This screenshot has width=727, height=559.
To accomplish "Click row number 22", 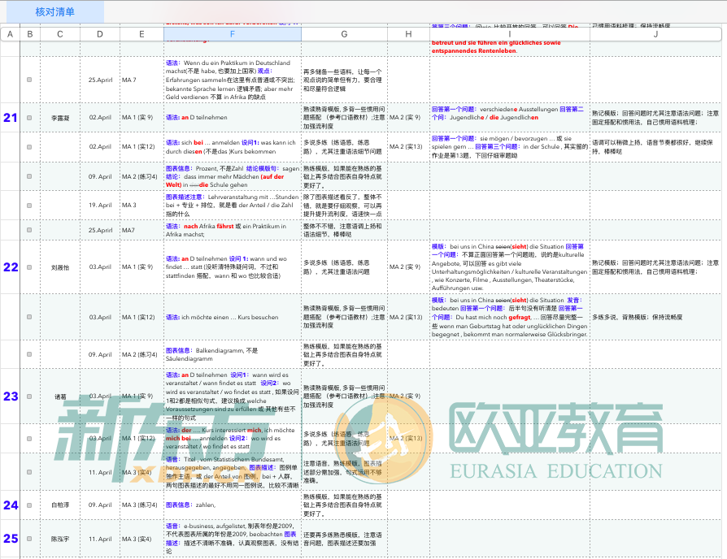I will [11, 267].
